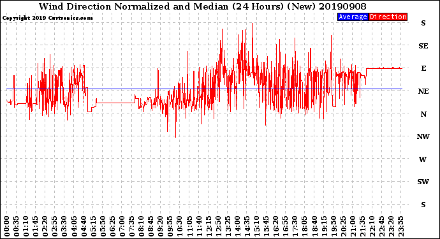Click the 11:40 time label
Screen dimensions: 440x239
click(199, 226)
